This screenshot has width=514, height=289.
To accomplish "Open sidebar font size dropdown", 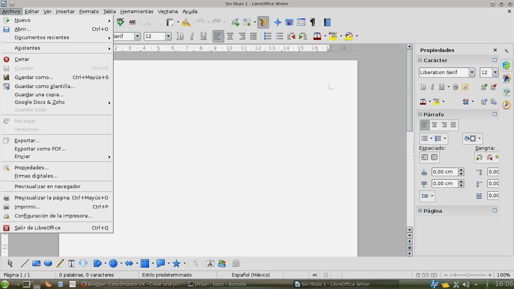I will [x=495, y=72].
